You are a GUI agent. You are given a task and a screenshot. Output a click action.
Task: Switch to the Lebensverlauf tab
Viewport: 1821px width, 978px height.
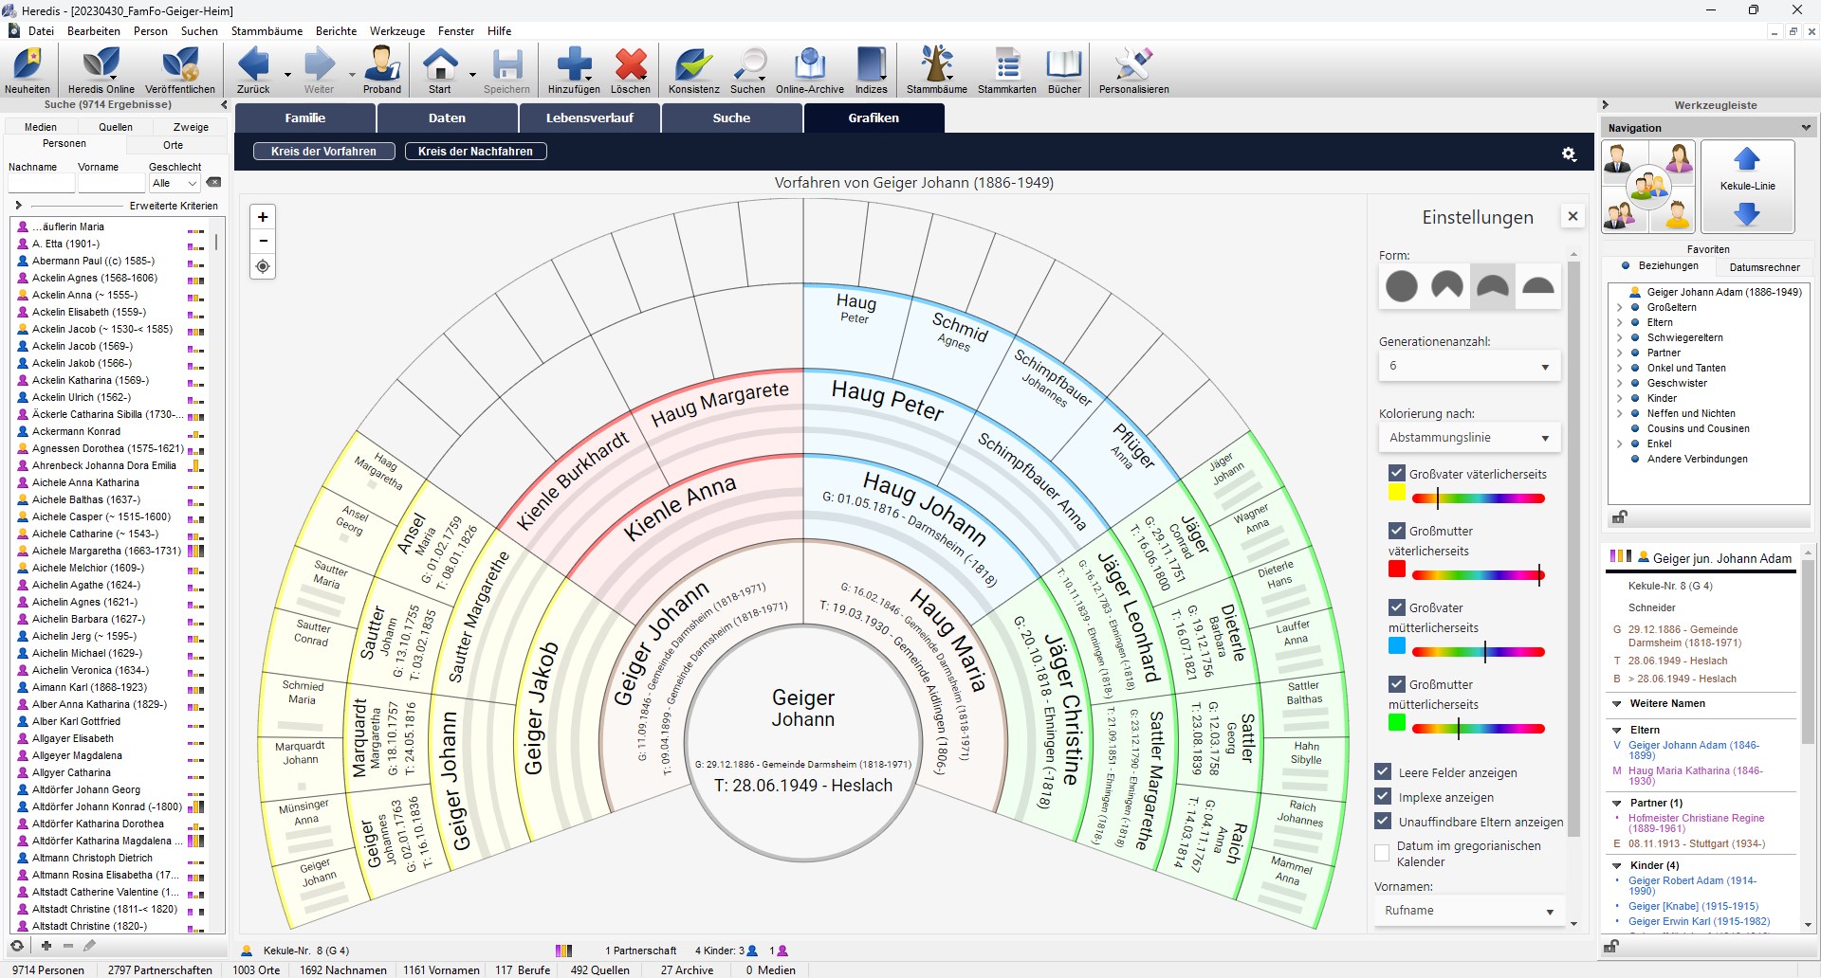point(589,118)
